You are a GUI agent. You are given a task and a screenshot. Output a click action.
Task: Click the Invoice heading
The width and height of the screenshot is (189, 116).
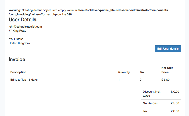coord(17,60)
